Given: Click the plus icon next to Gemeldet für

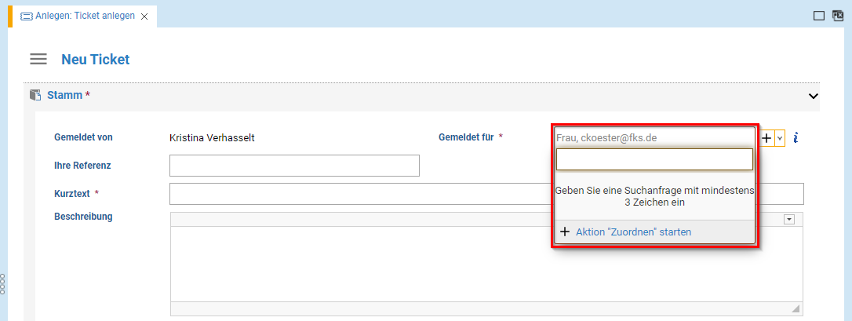Looking at the screenshot, I should click(766, 137).
